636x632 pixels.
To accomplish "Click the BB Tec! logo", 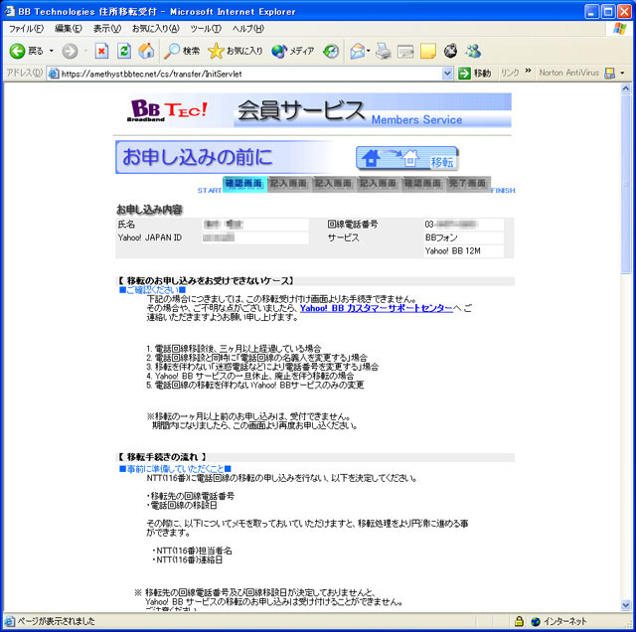I will (168, 110).
